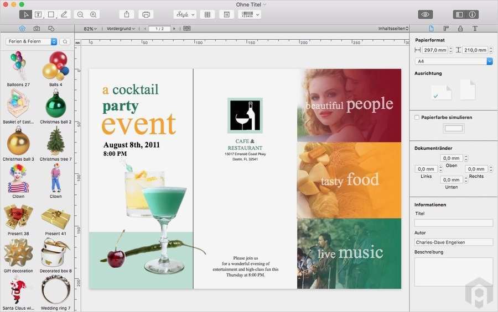Insert a table using toolbar icon
This screenshot has height=312, width=498.
(207, 14)
